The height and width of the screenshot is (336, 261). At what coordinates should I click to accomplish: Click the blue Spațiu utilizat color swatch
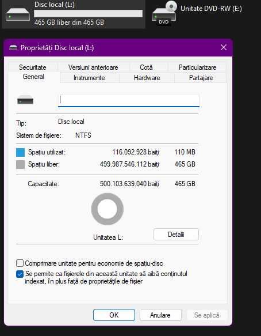[x=20, y=152]
